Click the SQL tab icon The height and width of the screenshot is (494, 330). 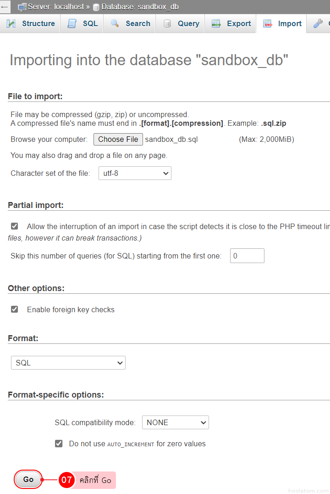72,24
